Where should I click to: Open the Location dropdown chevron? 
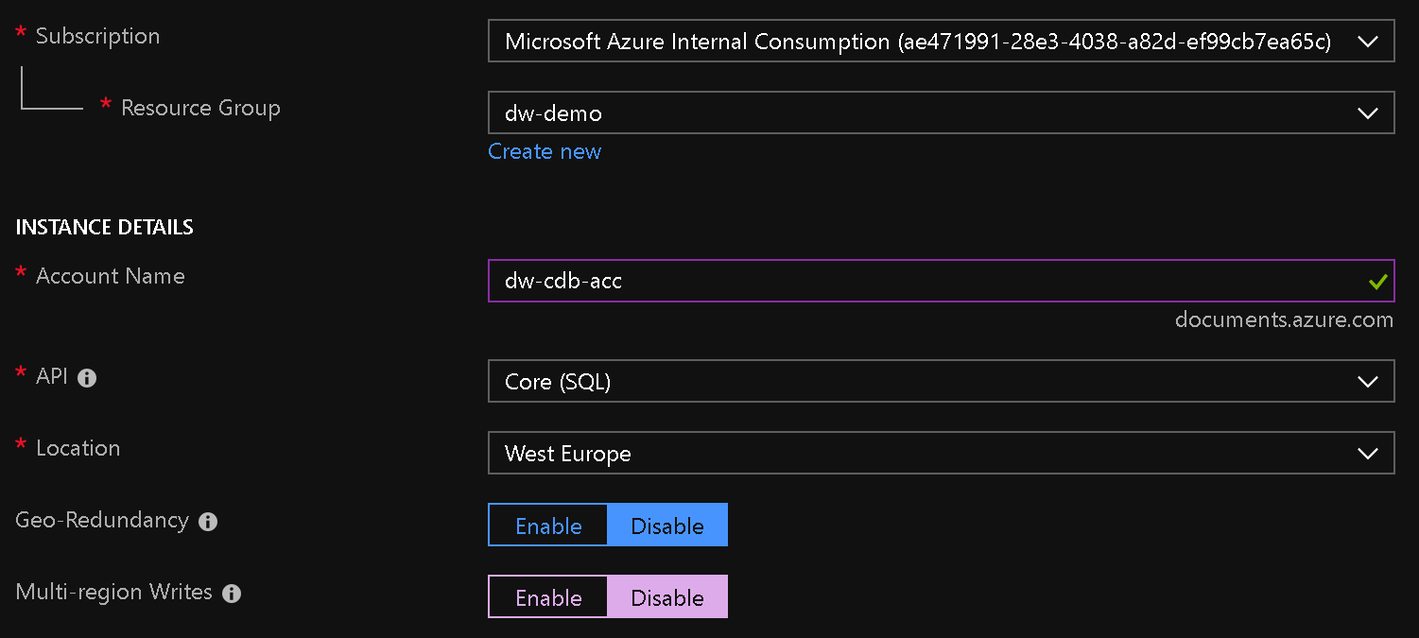point(1368,453)
